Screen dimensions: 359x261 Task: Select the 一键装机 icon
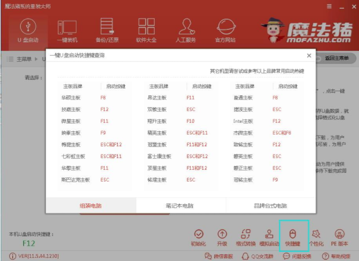tap(68, 30)
